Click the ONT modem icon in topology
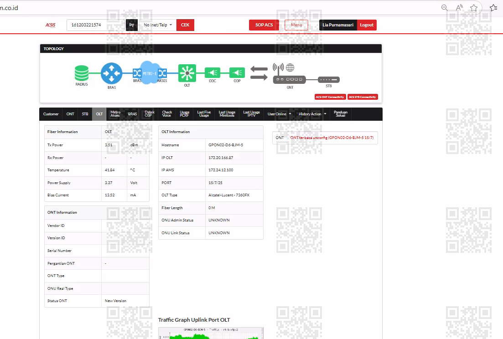Viewport: 503px width, 339px height. [x=289, y=79]
